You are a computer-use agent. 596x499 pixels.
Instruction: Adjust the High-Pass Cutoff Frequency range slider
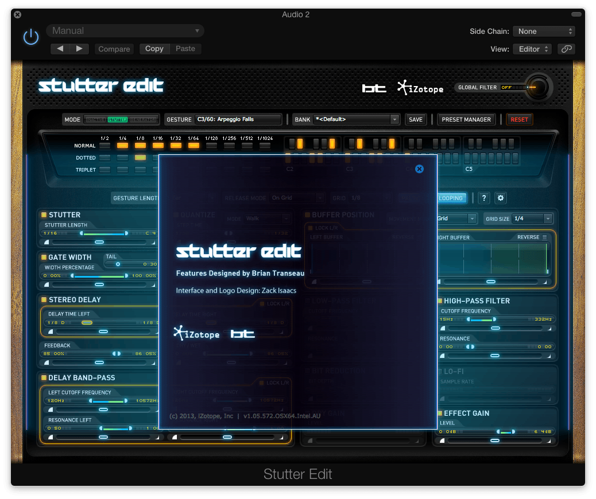pyautogui.click(x=481, y=319)
